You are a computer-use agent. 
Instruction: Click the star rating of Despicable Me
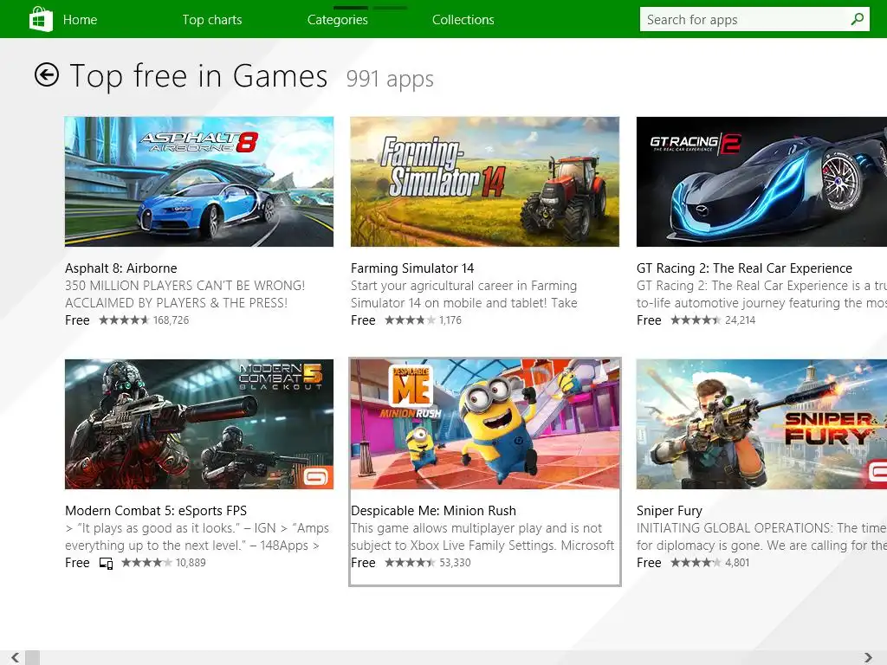click(x=410, y=563)
